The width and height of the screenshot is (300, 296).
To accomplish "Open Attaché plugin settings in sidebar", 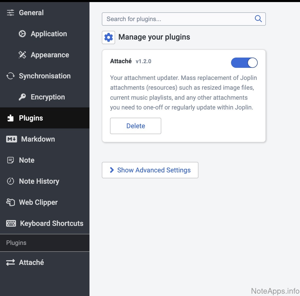I will coord(31,262).
